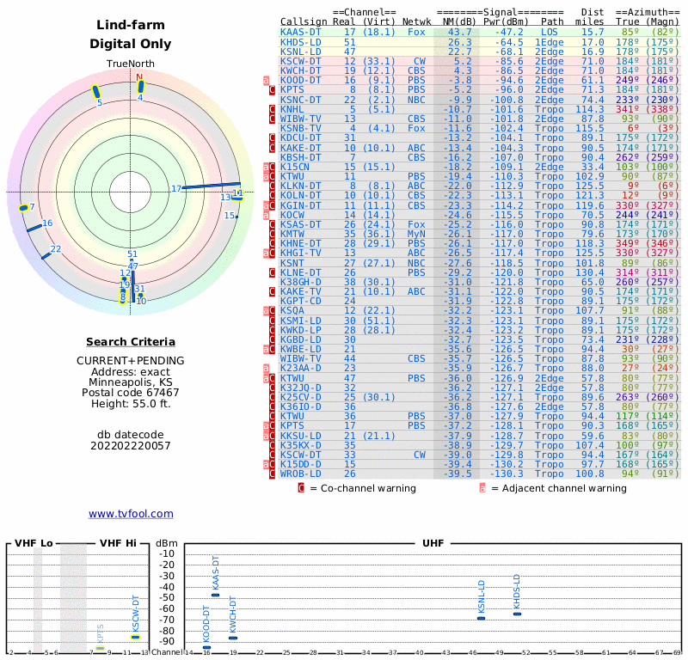Open the KAAS-DT callsign link in the table
688x660 pixels.
pos(300,32)
